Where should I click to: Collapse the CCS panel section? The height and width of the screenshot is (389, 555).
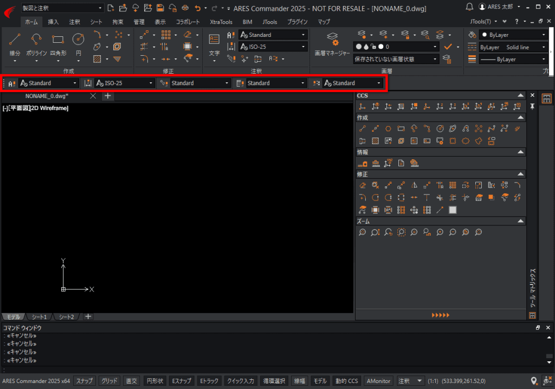[520, 96]
